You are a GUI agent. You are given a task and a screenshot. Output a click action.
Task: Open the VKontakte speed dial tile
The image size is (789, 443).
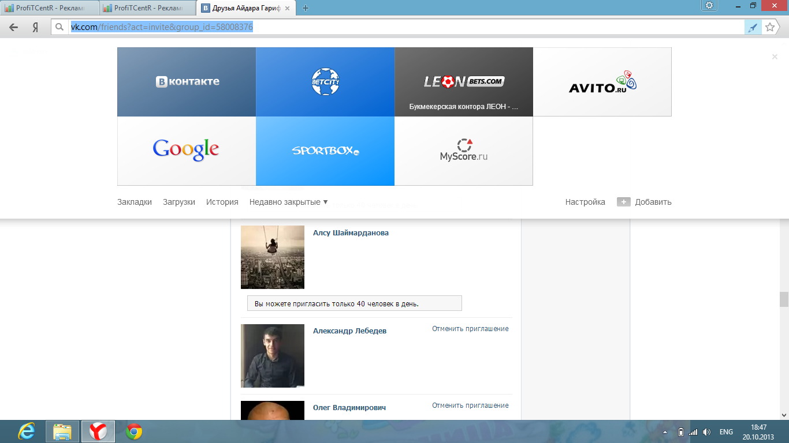[x=187, y=82]
